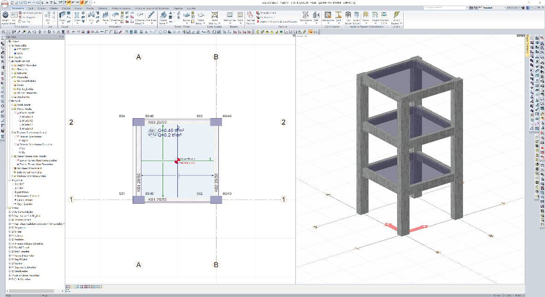This screenshot has height=297, width=545.
Task: Run Analiz Tasarım lightning icon
Action: 396,17
